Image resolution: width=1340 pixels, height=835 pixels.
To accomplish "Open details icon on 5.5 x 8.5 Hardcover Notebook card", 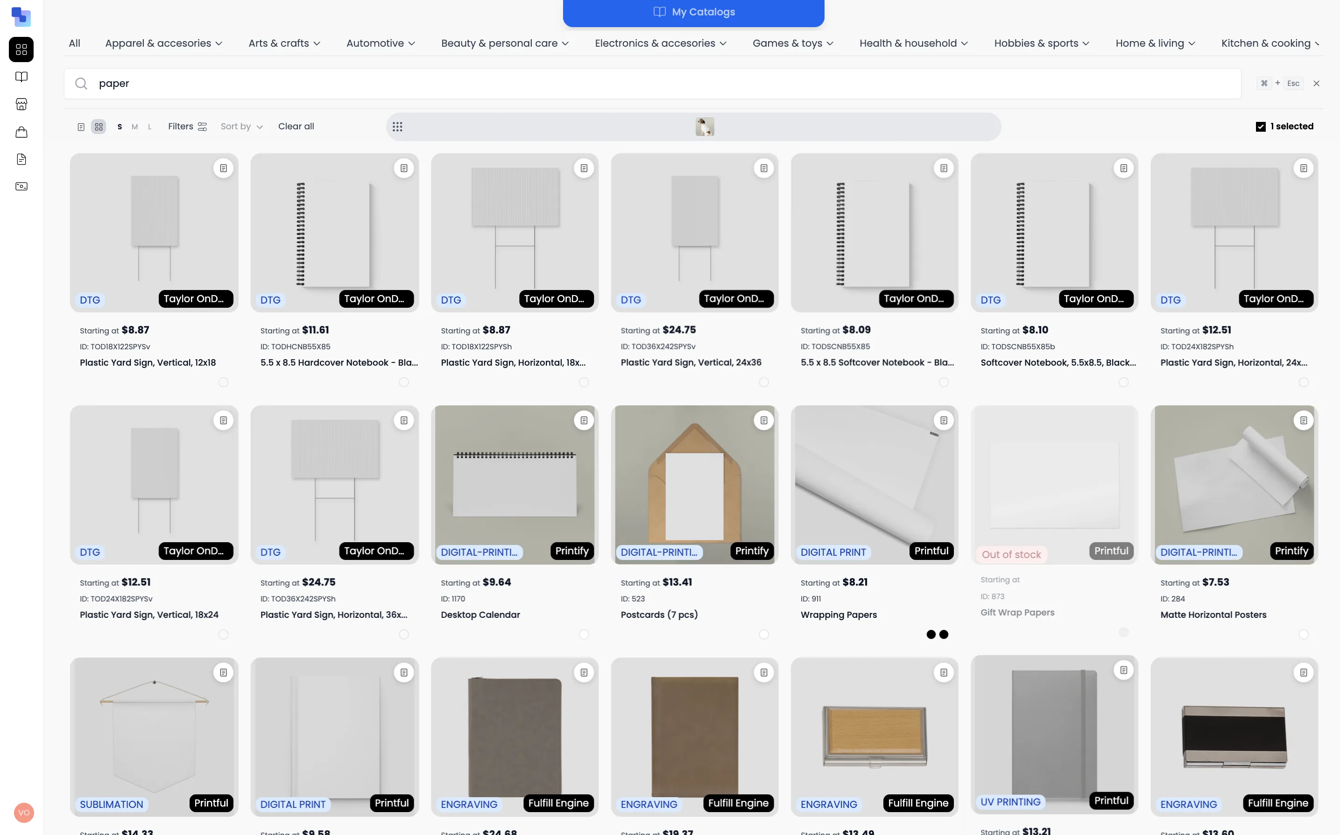I will tap(404, 168).
